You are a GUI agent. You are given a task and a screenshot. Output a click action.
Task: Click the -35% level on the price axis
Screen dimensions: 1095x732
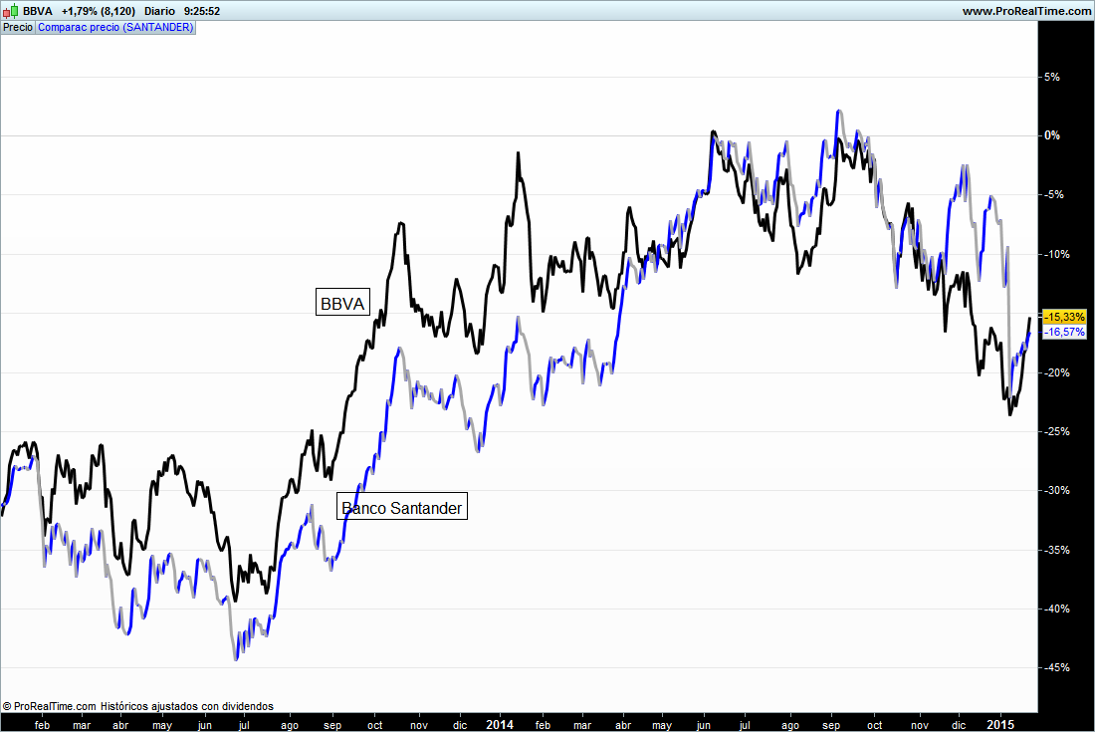pos(1056,550)
